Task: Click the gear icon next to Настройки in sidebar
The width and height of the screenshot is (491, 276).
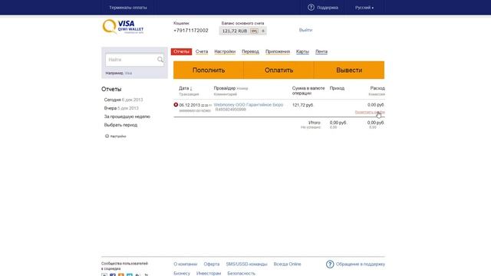Action: pos(107,136)
